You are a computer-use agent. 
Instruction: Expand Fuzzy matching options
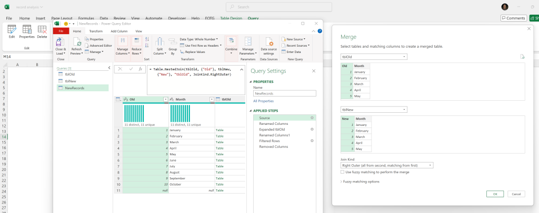click(x=360, y=182)
